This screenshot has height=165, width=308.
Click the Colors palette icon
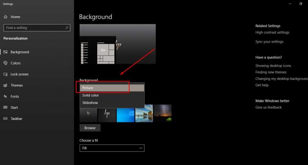[5, 63]
